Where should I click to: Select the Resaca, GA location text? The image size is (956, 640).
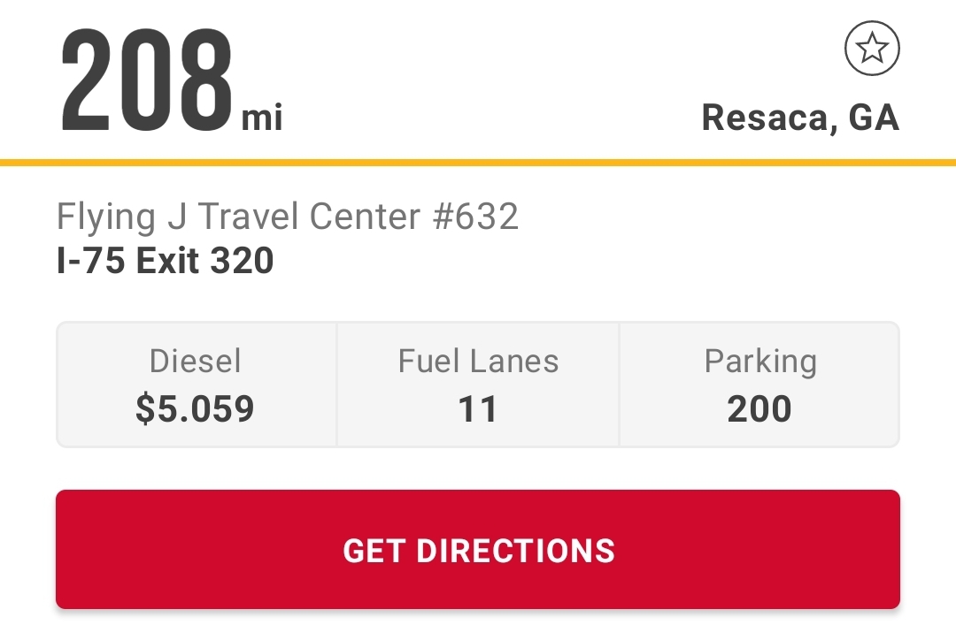(800, 118)
